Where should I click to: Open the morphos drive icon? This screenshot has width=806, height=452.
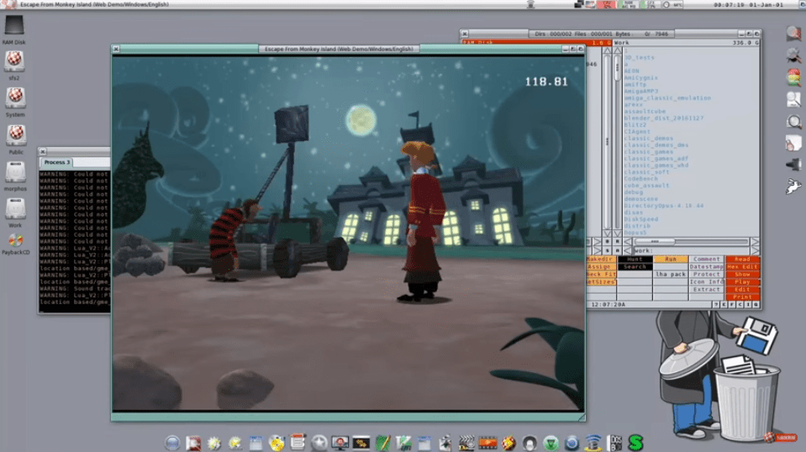pyautogui.click(x=14, y=171)
